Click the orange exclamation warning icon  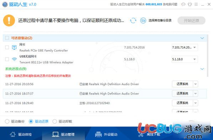[x=9, y=20]
